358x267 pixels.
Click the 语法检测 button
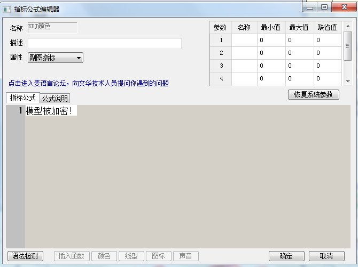(x=25, y=256)
